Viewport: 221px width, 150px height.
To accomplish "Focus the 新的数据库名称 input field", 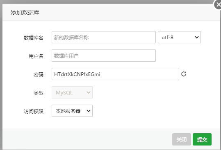I will (x=104, y=37).
